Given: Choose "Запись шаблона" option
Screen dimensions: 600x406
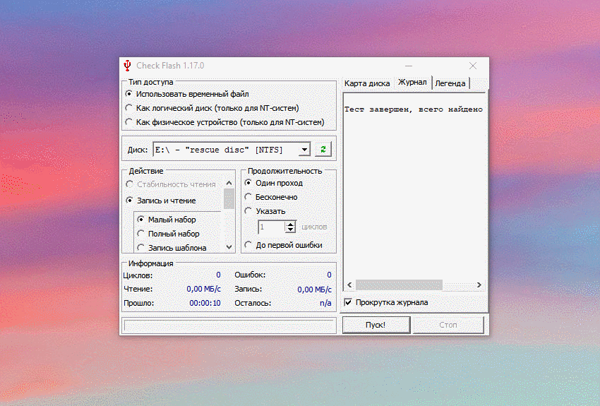Looking at the screenshot, I should pyautogui.click(x=141, y=248).
